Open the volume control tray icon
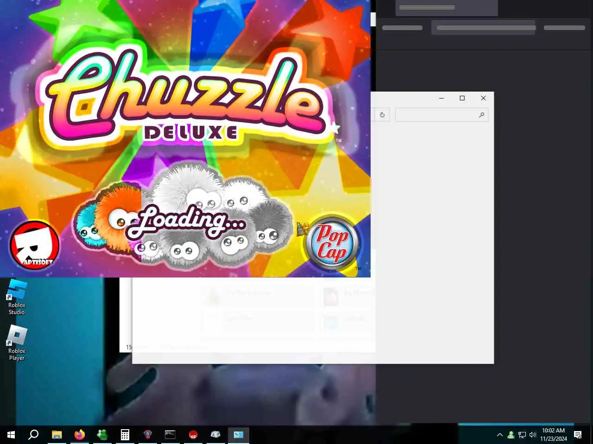Screen dimensions: 593x444 533,435
